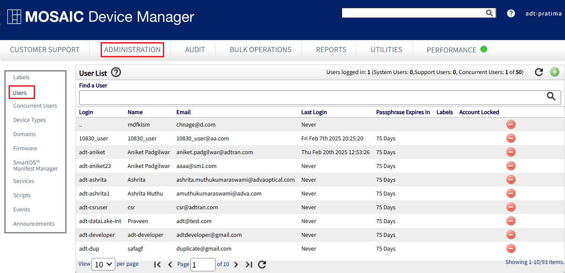Open the BULK OPERATIONS tab

260,50
